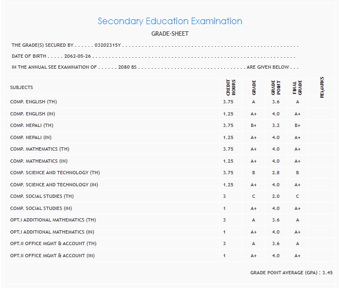340x288 pixels.
Task: Click the Grade Point Average 3.45 text
Action: click(x=291, y=272)
